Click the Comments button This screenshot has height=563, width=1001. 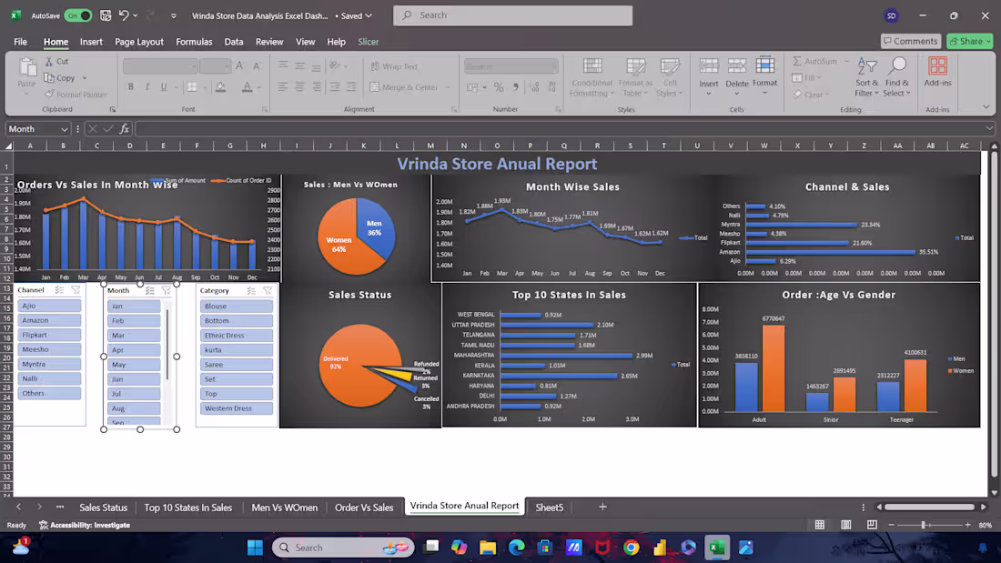(910, 40)
